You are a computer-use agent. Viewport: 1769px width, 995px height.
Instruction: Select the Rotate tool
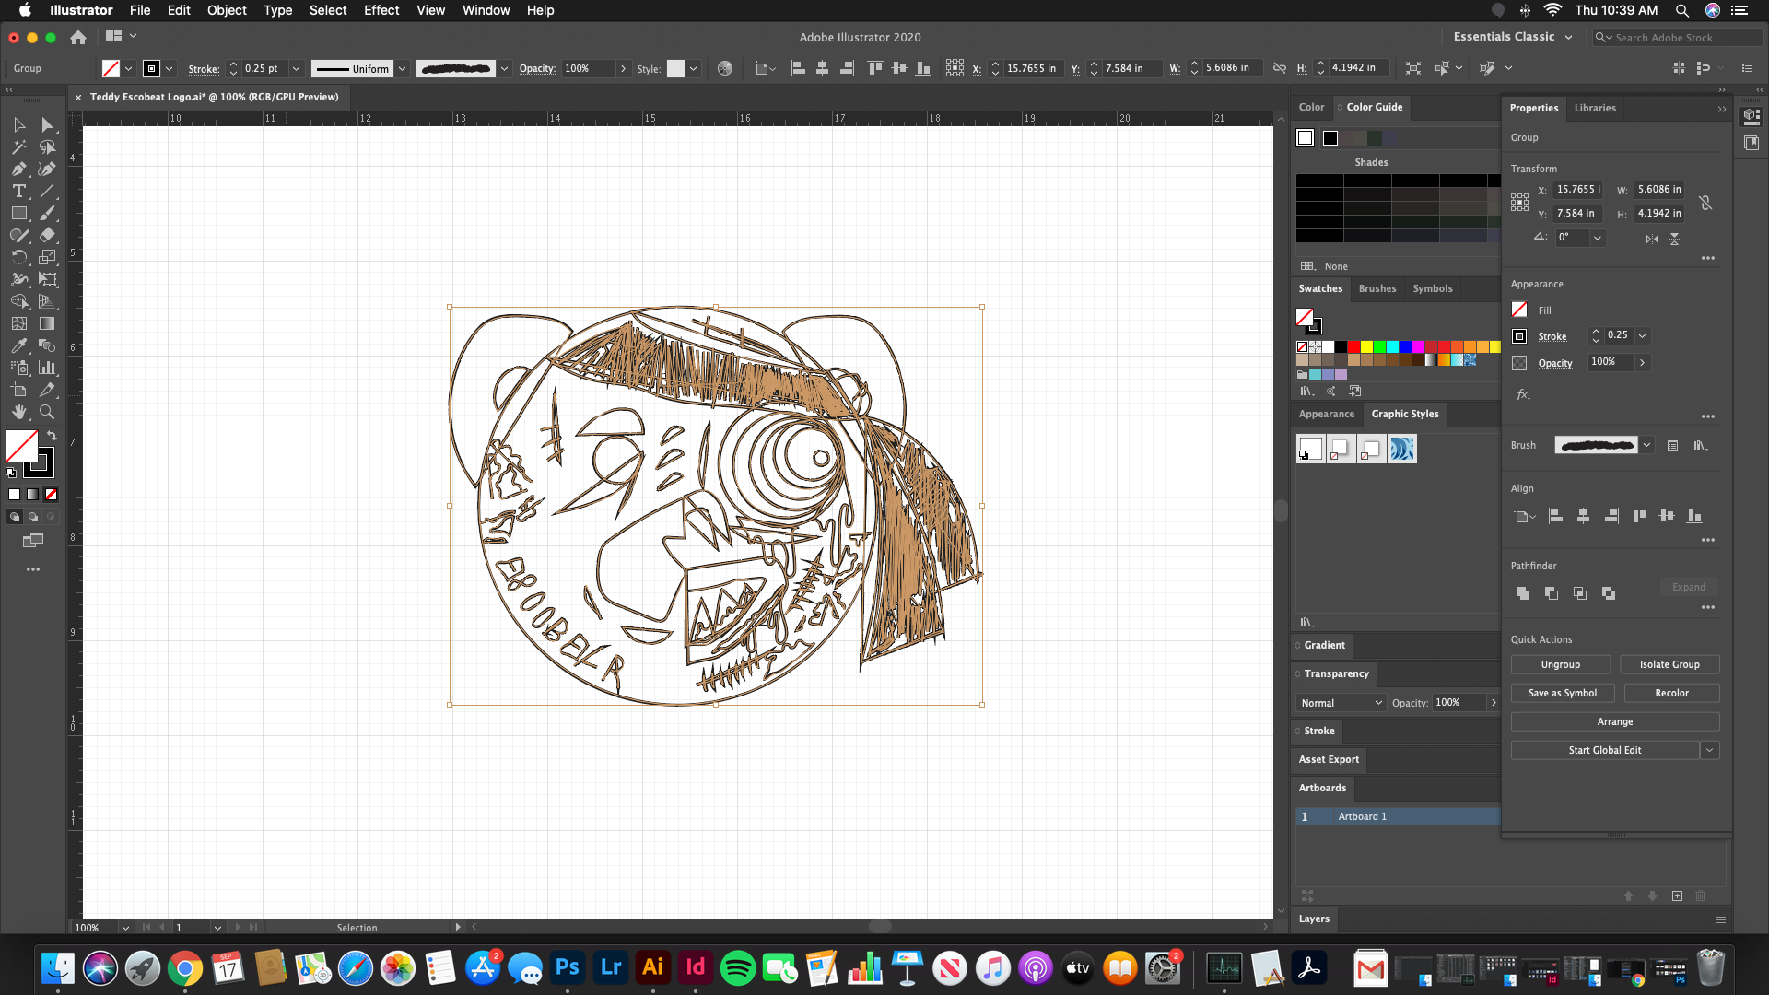[18, 257]
